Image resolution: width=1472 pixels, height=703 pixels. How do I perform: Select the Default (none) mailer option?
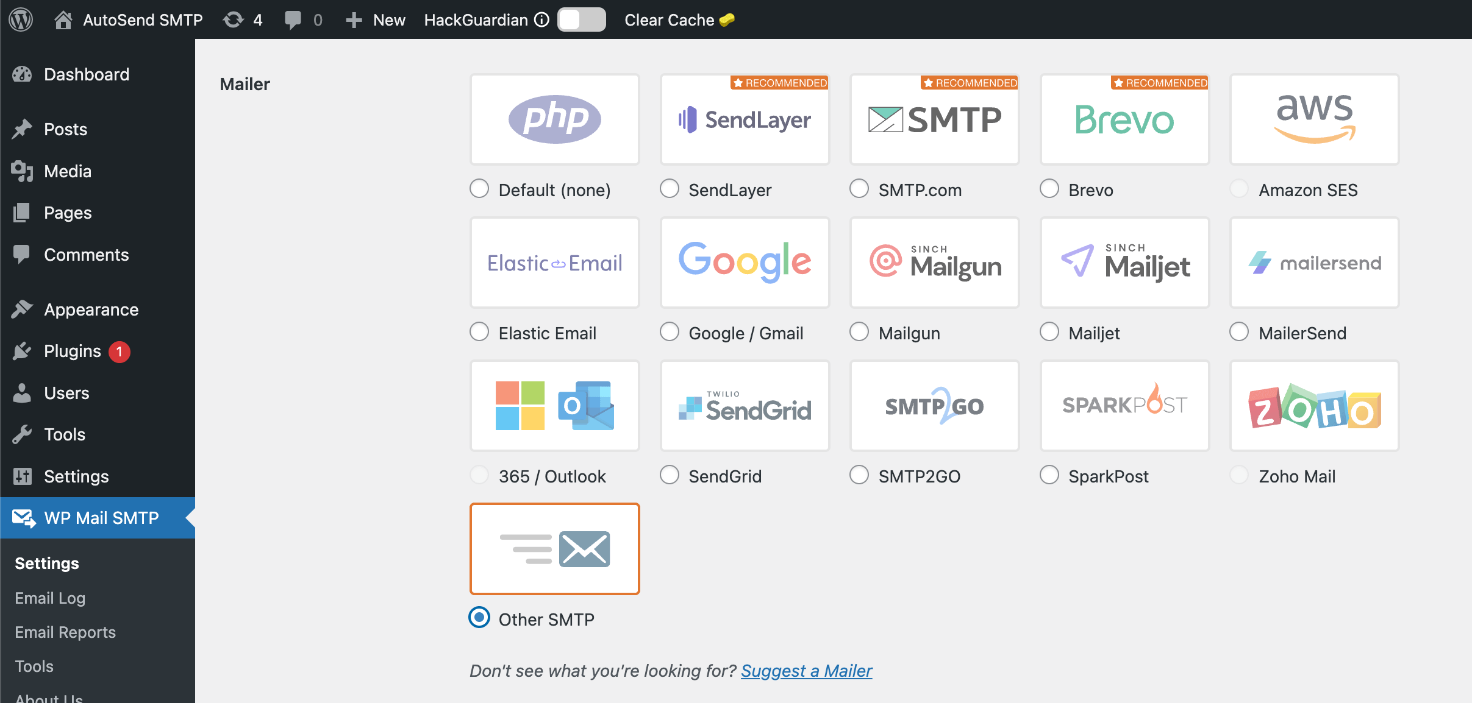point(479,189)
